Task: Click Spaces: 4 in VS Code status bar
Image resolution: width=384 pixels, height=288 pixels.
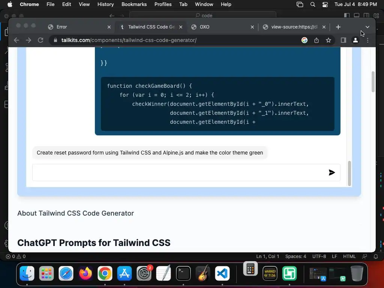Action: point(295,256)
